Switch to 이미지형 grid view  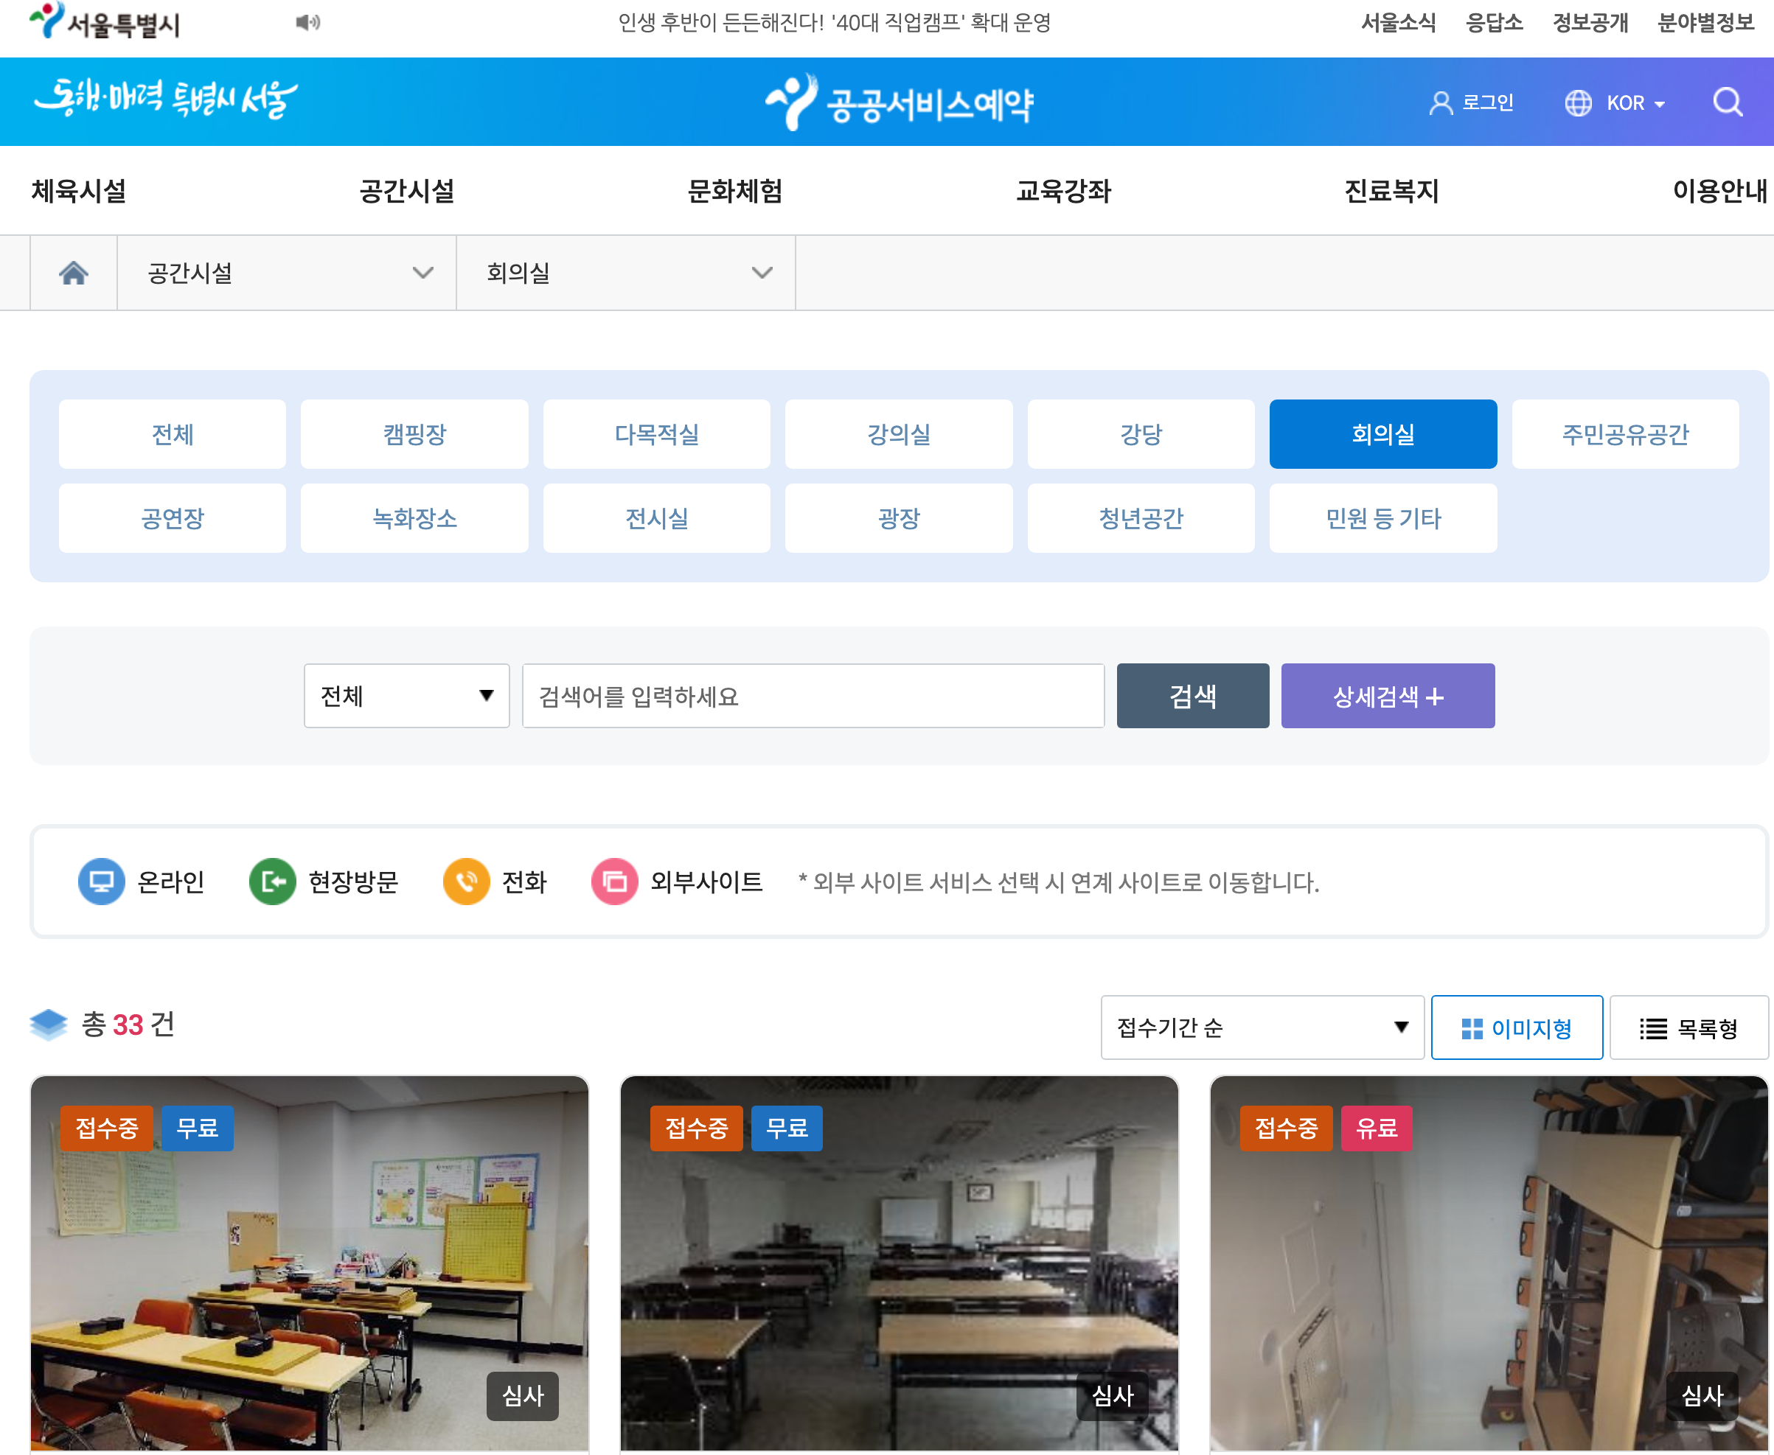(x=1517, y=1027)
